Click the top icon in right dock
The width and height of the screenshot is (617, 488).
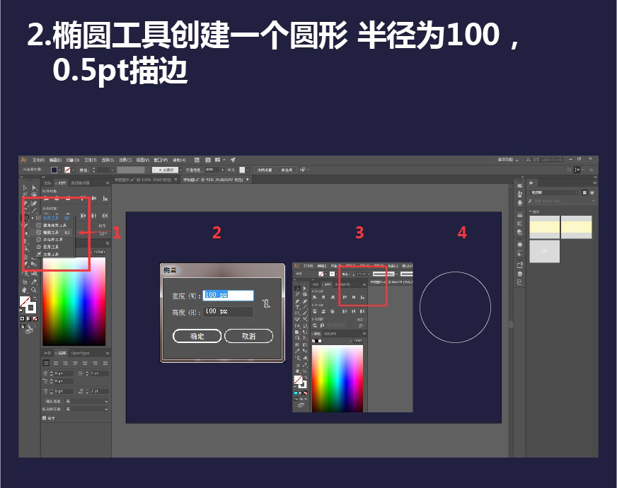click(520, 185)
